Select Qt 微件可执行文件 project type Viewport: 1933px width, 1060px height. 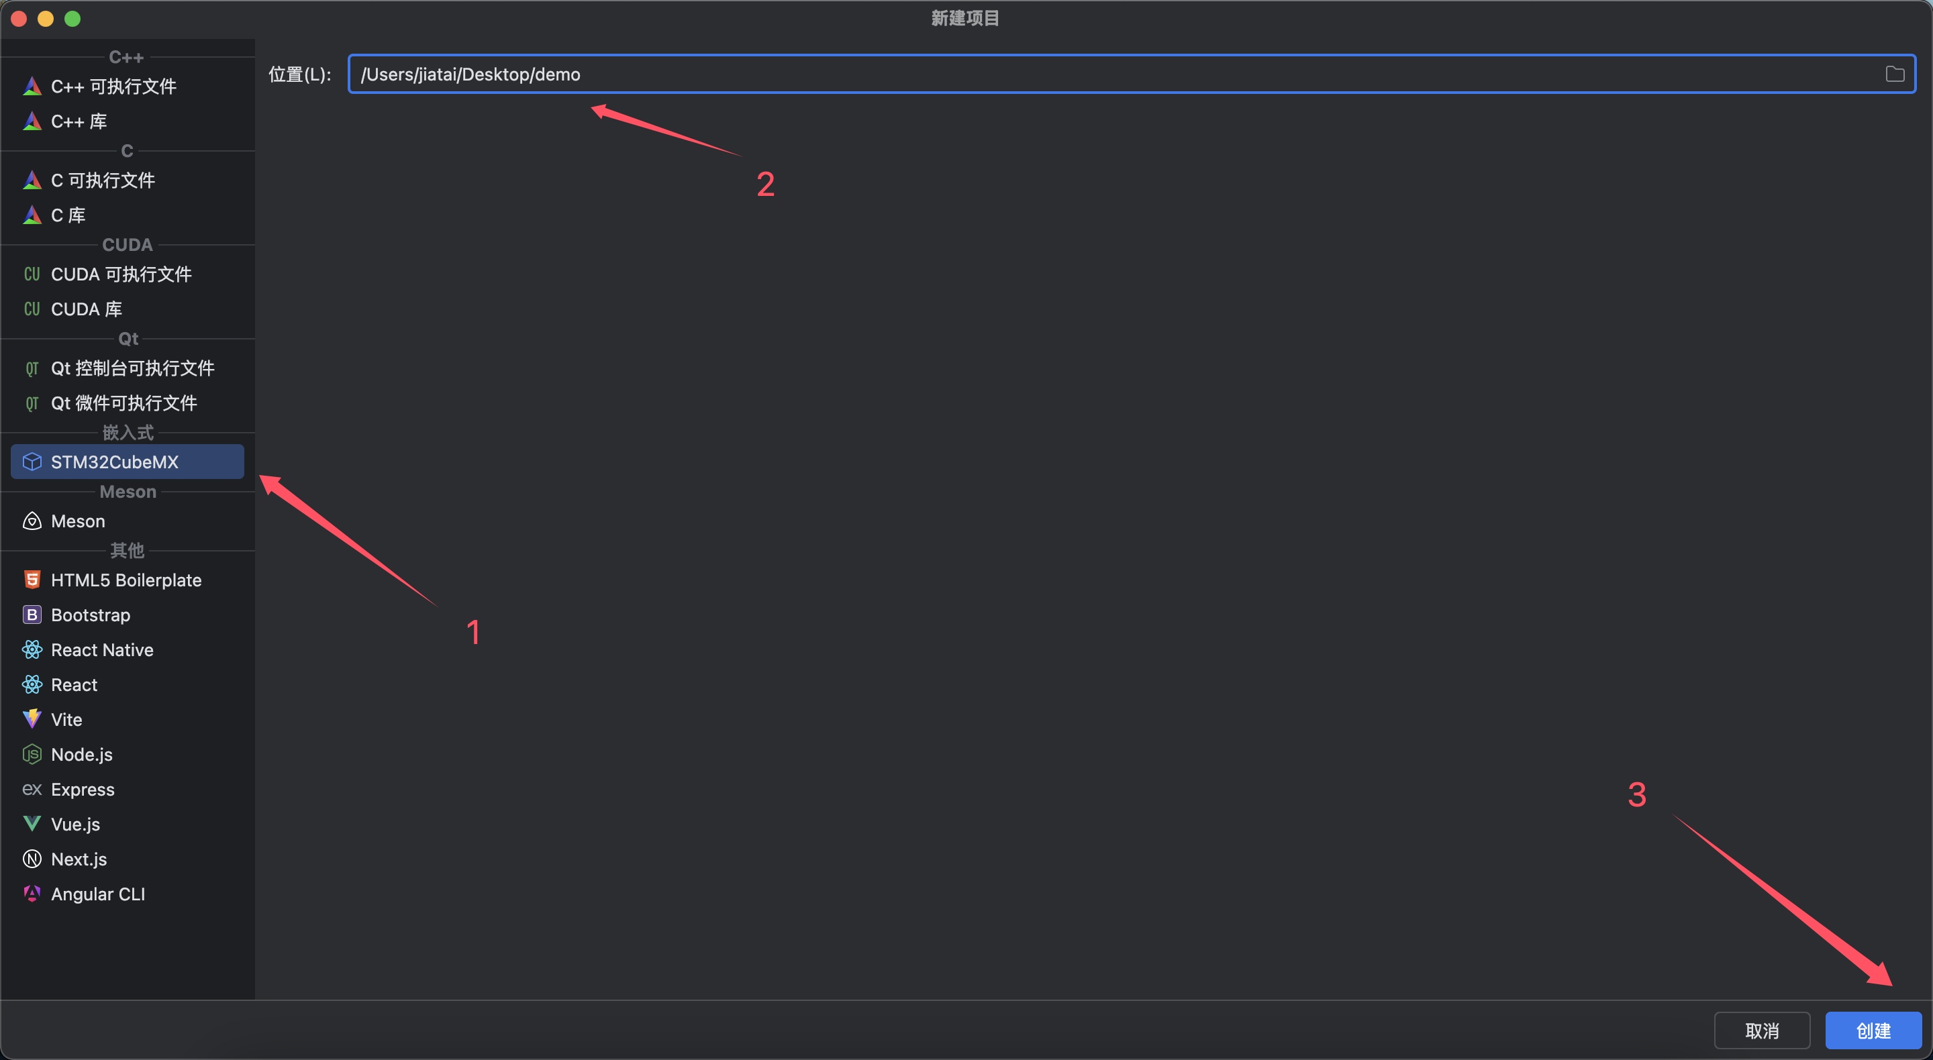(123, 403)
